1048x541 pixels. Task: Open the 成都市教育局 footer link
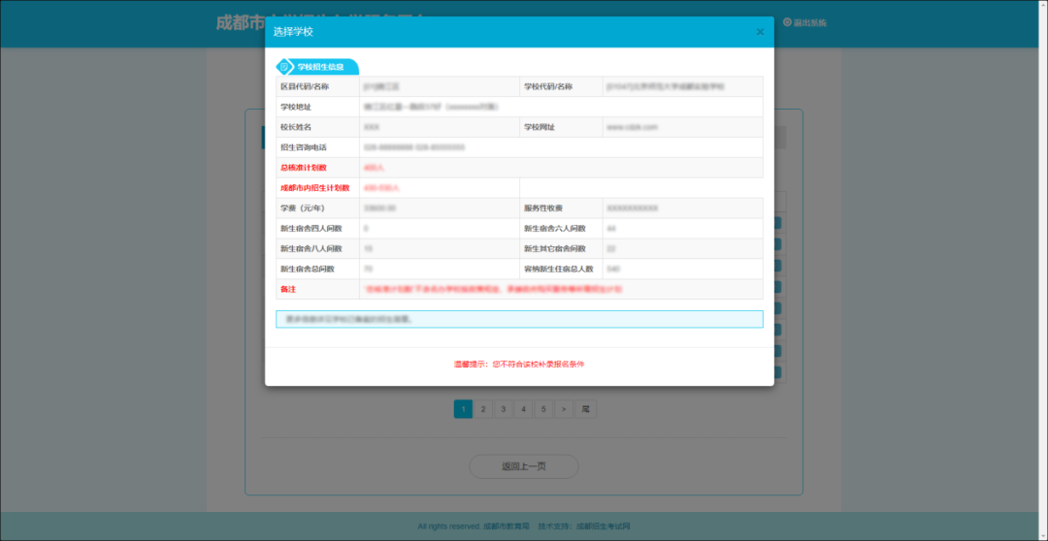[508, 526]
